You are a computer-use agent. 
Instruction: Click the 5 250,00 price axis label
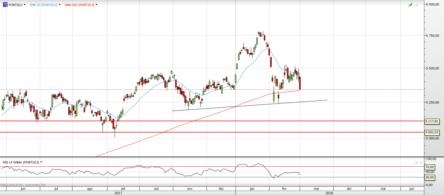[432, 102]
